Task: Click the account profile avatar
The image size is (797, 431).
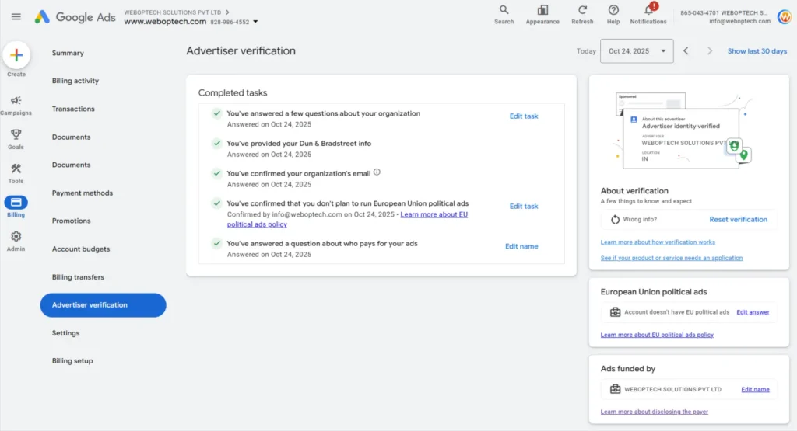Action: pyautogui.click(x=785, y=17)
